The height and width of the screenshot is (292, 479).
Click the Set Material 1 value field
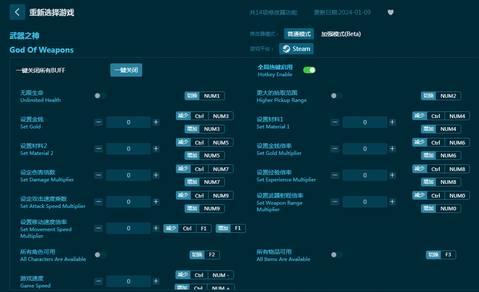(x=365, y=122)
